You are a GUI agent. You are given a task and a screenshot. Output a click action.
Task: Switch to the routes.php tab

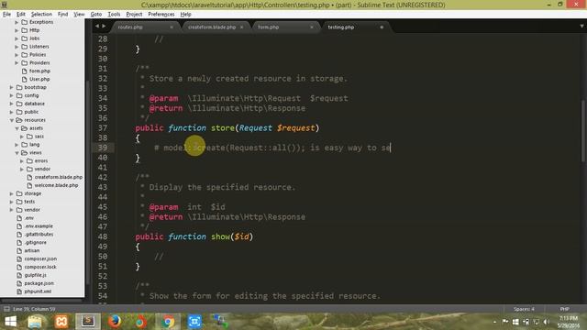click(130, 27)
